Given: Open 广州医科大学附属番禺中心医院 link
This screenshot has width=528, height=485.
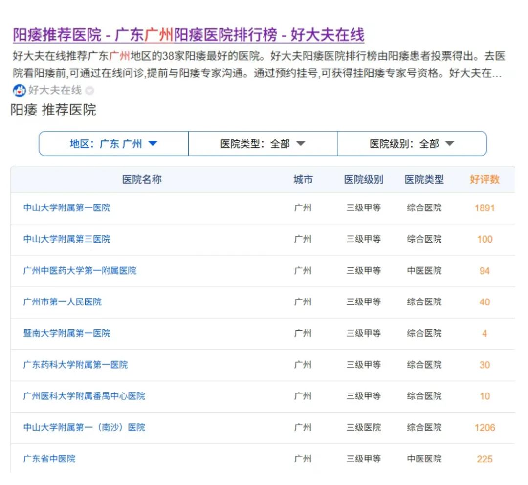Looking at the screenshot, I should (x=84, y=396).
